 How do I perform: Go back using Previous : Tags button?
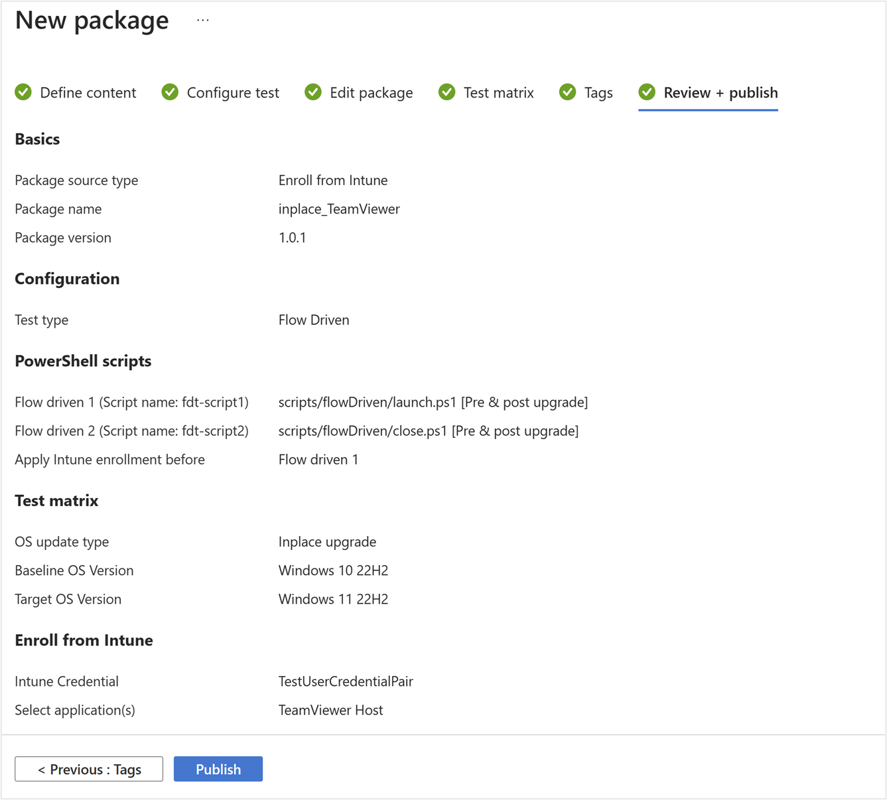click(89, 769)
